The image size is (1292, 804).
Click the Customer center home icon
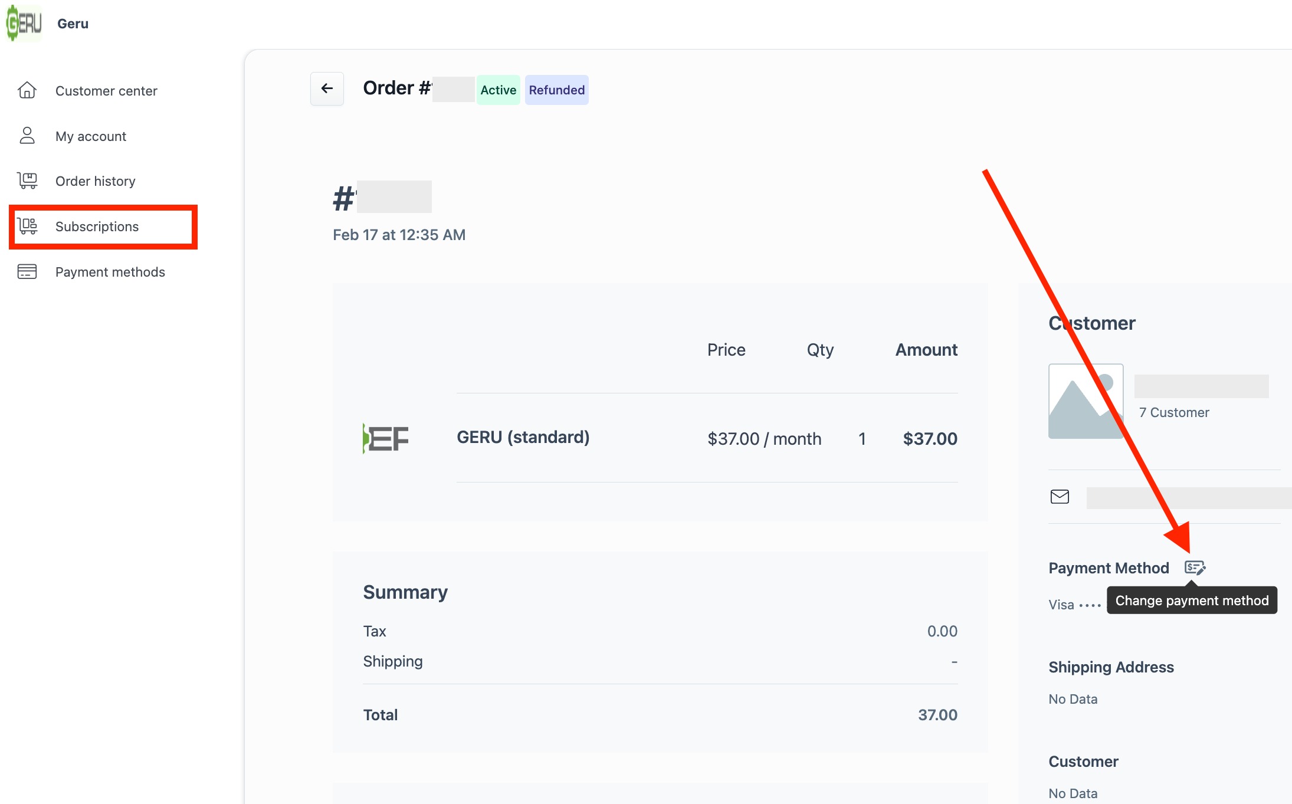click(x=27, y=90)
